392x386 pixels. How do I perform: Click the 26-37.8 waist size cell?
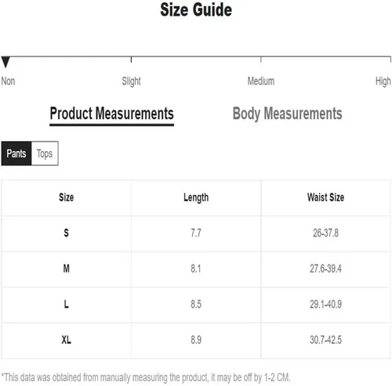pyautogui.click(x=325, y=233)
